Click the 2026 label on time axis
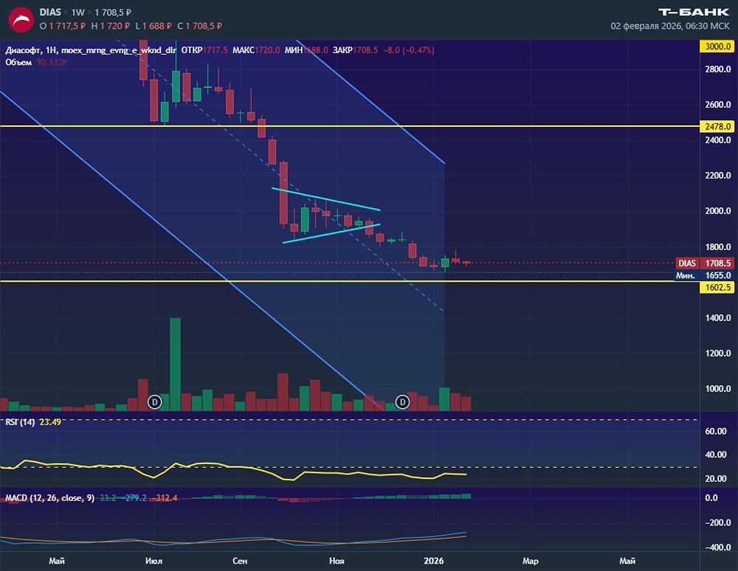The height and width of the screenshot is (571, 738). point(433,561)
